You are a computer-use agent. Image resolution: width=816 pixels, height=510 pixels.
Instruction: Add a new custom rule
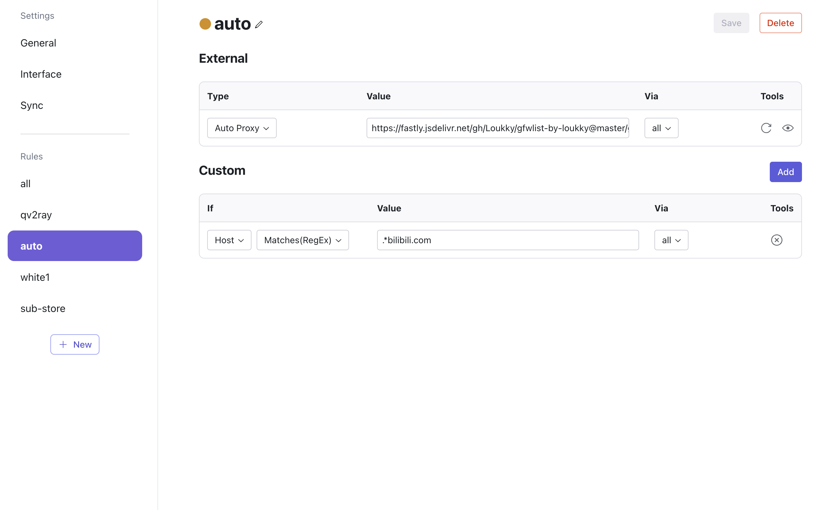coord(785,172)
